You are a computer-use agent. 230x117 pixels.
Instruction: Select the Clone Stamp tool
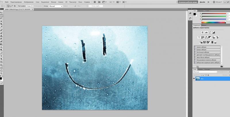coord(1,36)
